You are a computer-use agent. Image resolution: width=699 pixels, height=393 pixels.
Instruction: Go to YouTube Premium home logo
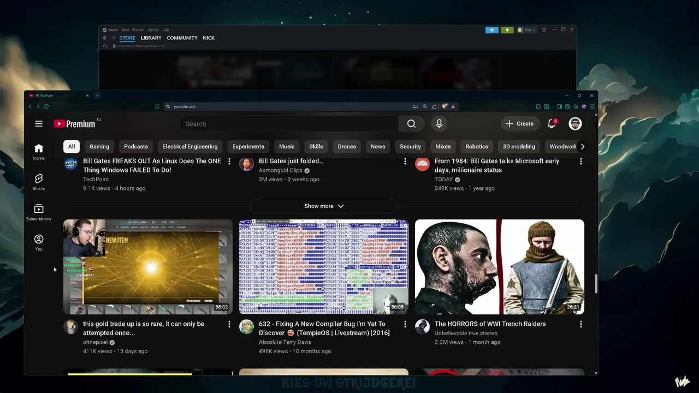pos(75,124)
